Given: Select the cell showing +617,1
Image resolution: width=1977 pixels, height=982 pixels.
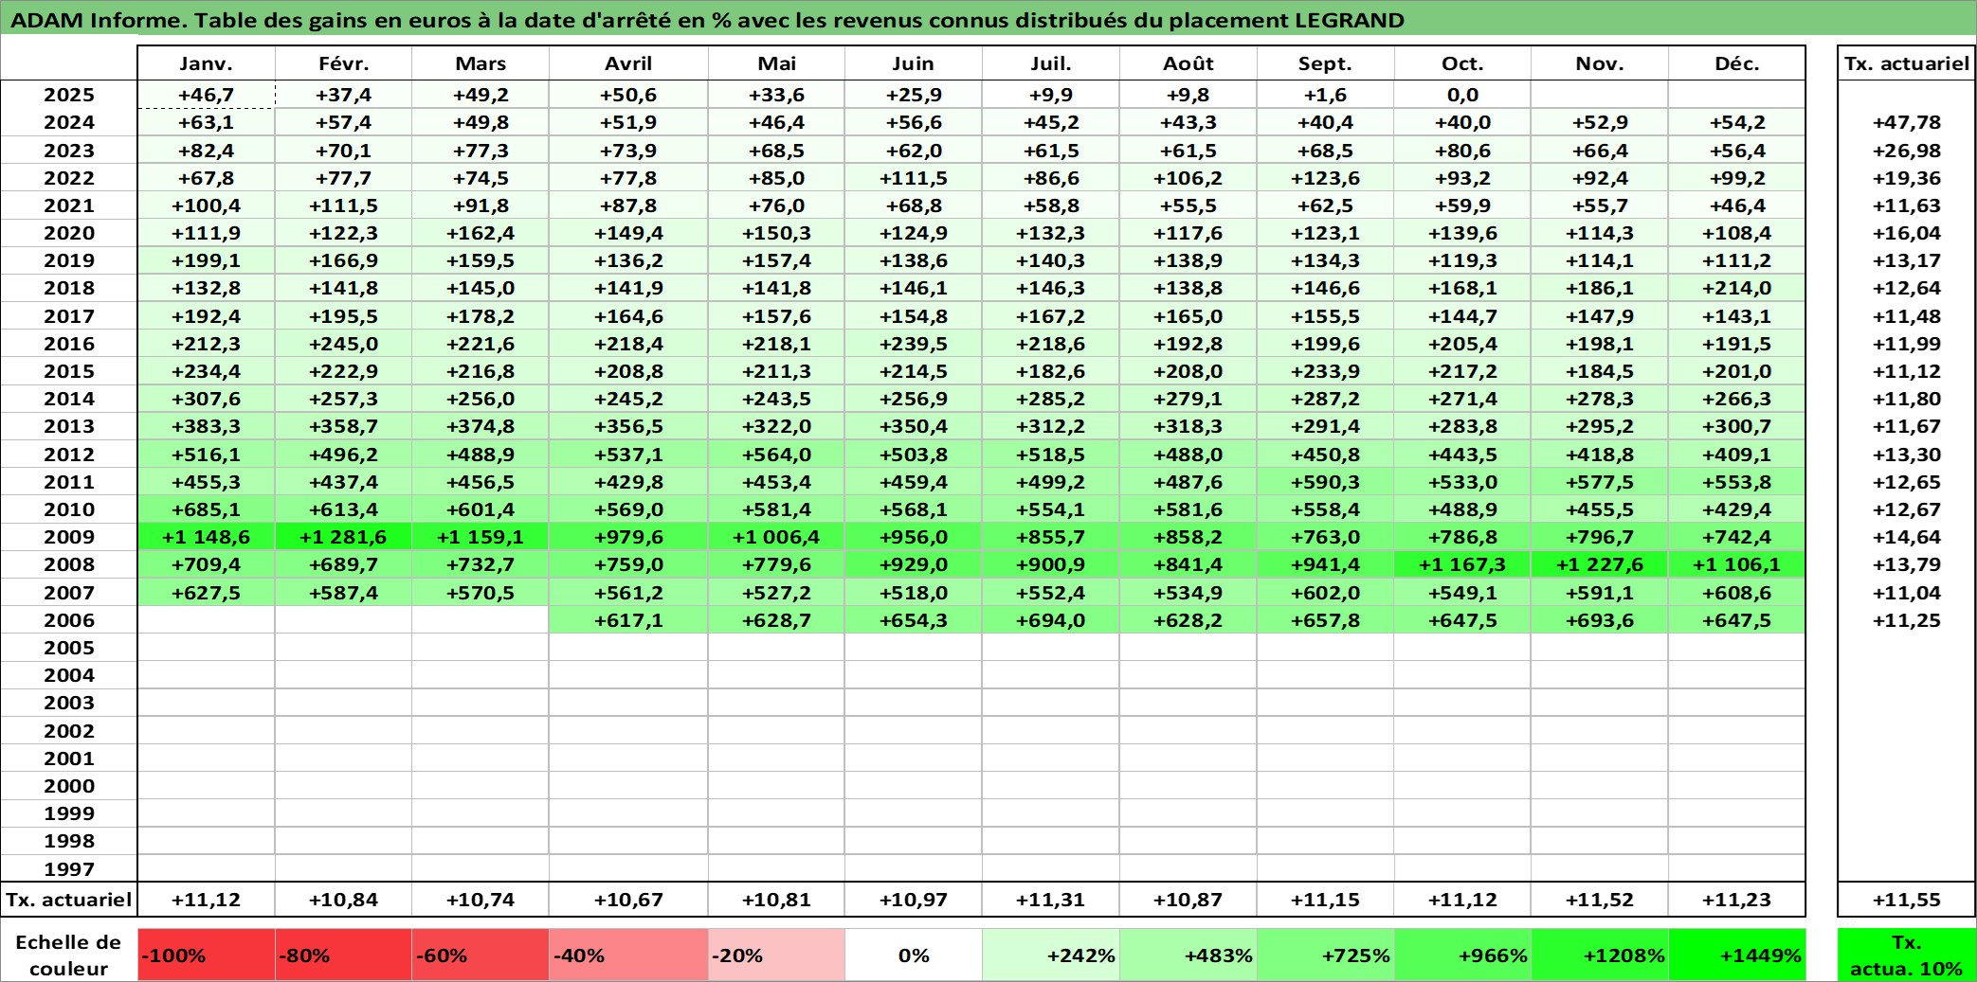Looking at the screenshot, I should pyautogui.click(x=628, y=620).
